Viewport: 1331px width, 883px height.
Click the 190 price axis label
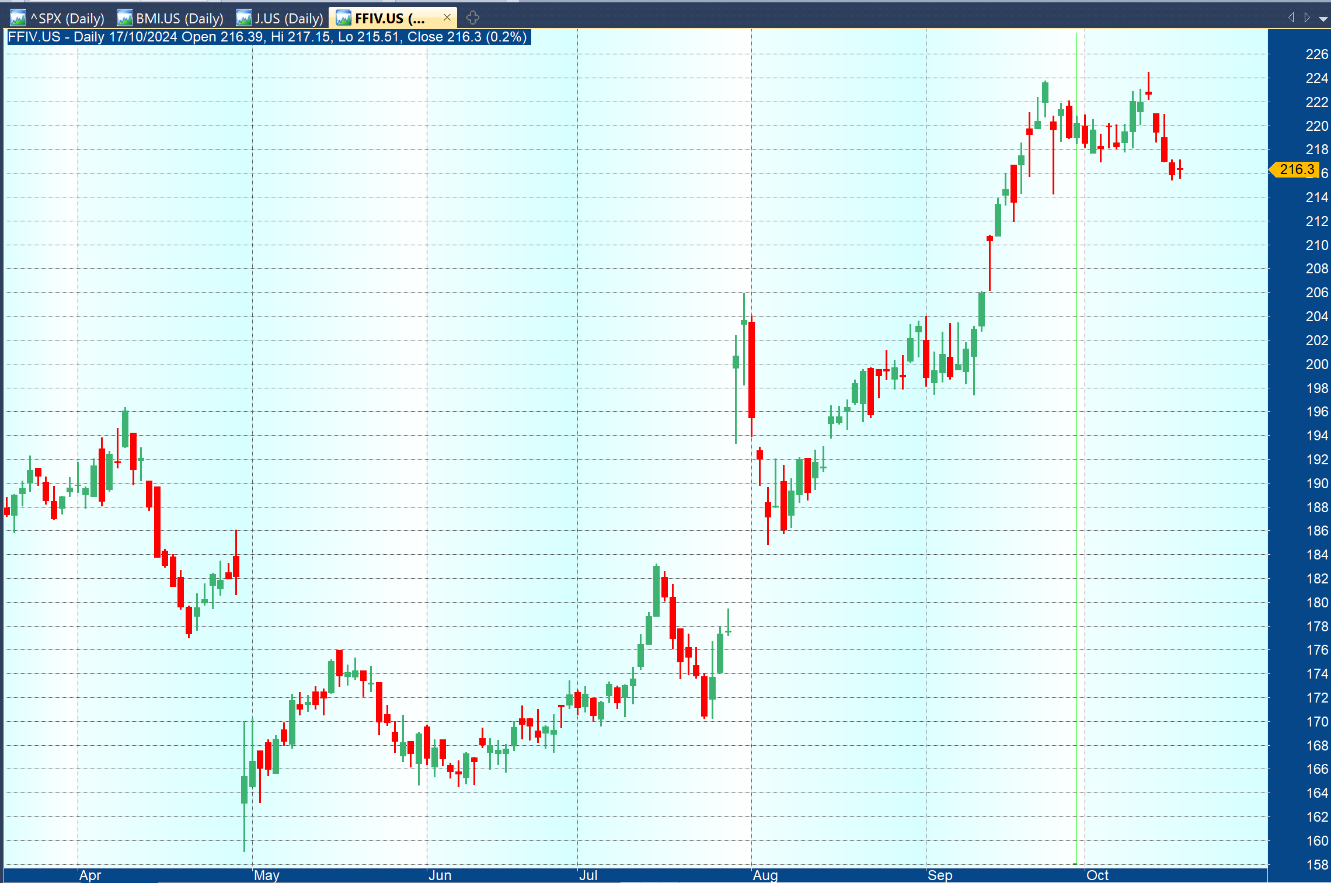pos(1316,484)
